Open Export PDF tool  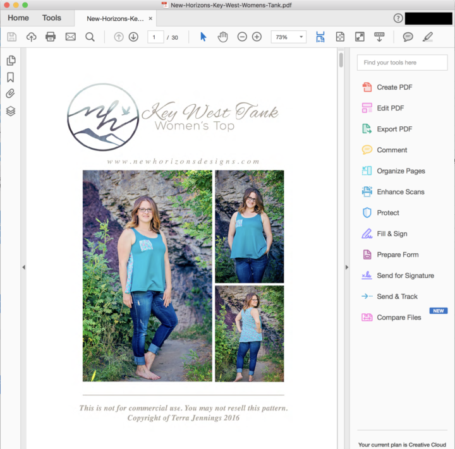click(x=394, y=129)
